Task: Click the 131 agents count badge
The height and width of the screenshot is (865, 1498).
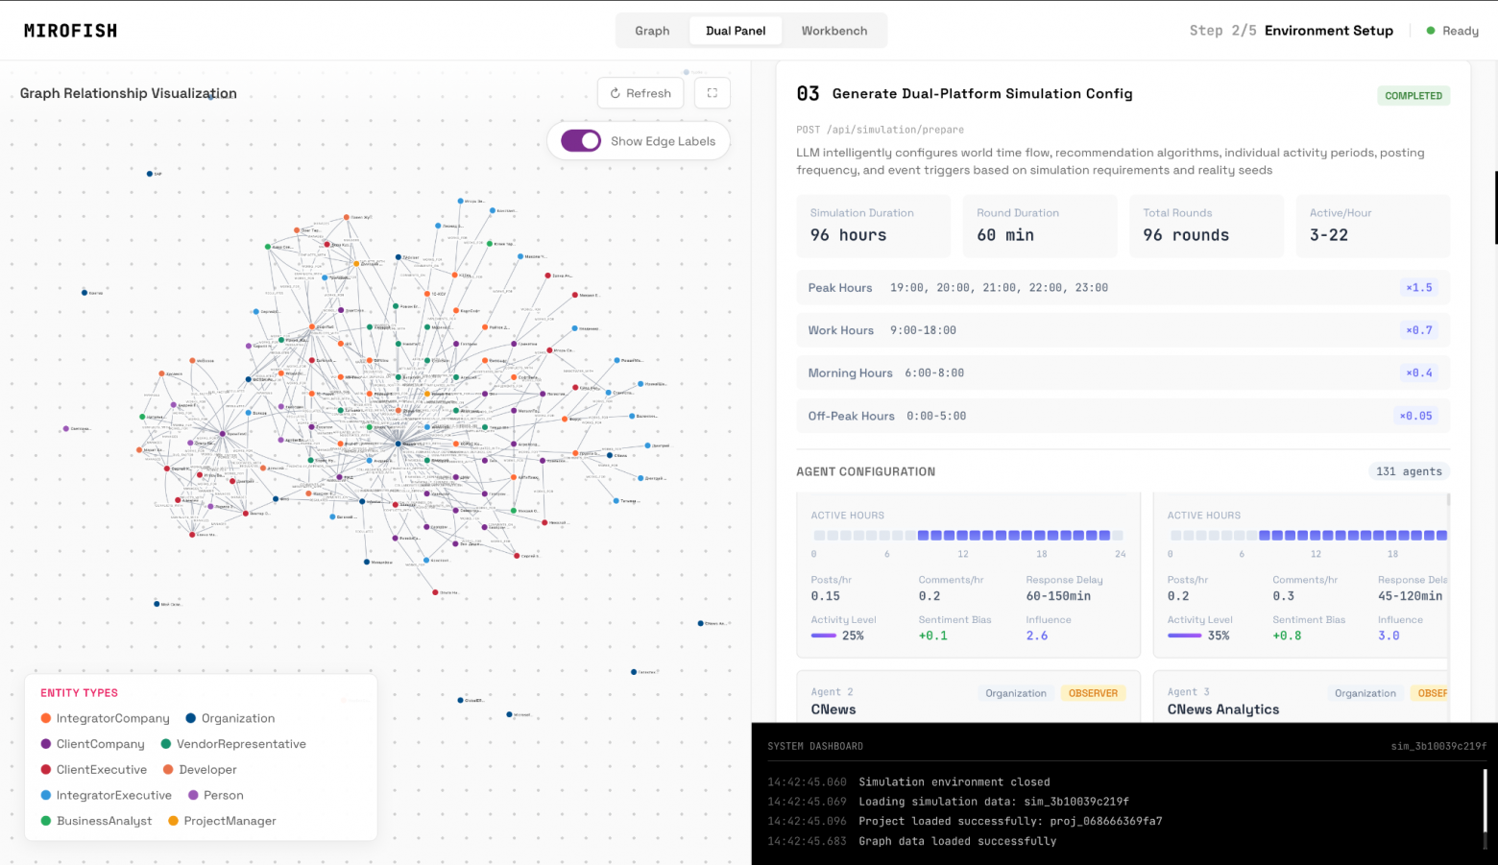Action: 1408,471
